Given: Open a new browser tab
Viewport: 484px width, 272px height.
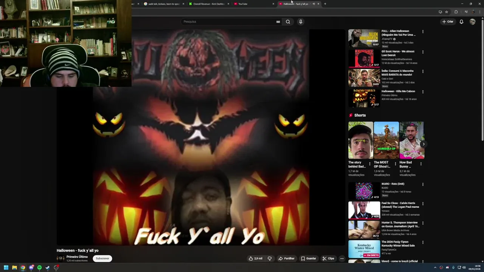Looking at the screenshot, I should (x=325, y=4).
